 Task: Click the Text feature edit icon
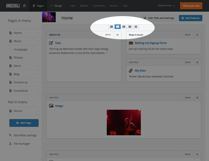point(51,43)
